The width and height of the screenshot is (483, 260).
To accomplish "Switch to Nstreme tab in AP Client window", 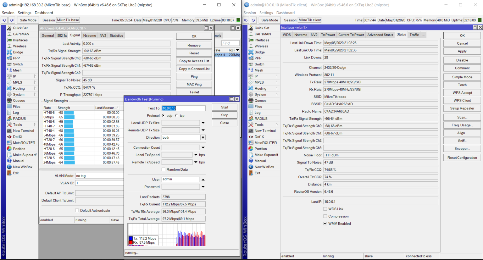I will tap(90, 36).
